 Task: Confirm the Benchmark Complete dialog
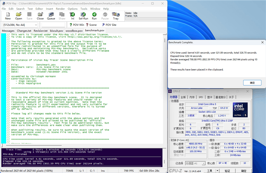click(x=252, y=83)
